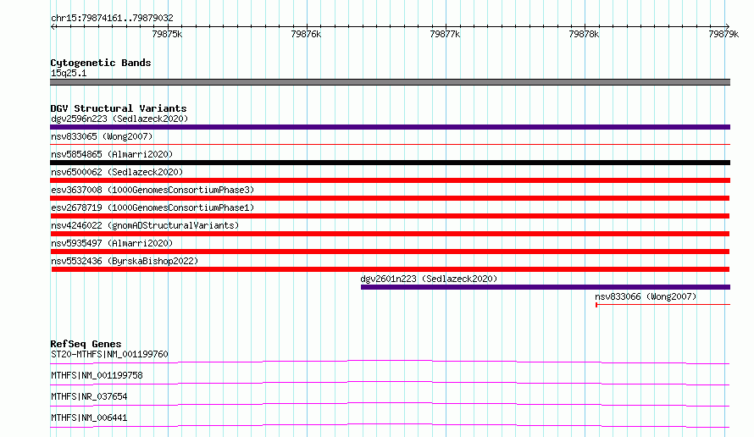The height and width of the screenshot is (437, 754).
Task: Select the red nsv5935497 variant bar
Action: point(390,252)
